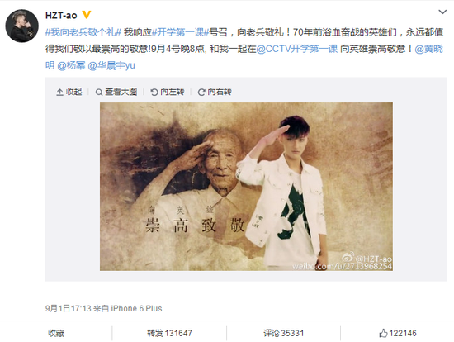Open the iPhone 6 Plus source link

point(136,308)
